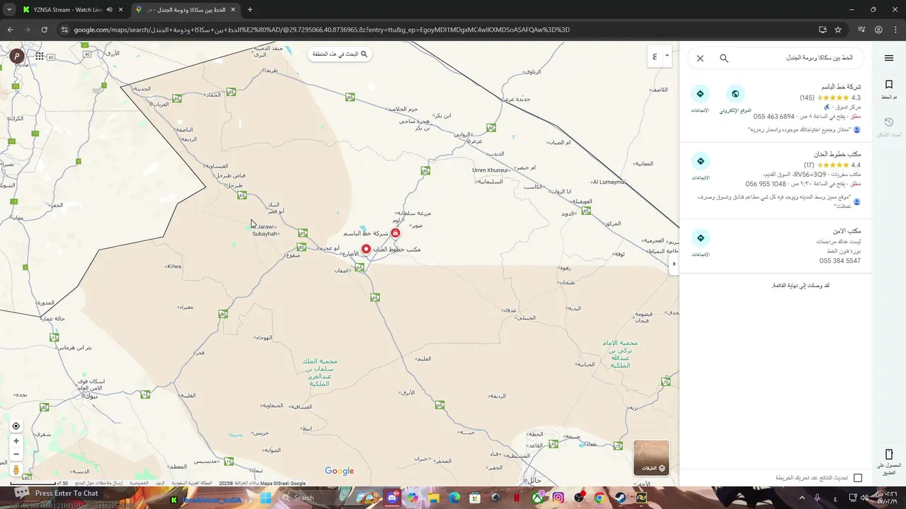Click the address bar URL
Screen dimensions: 906x509
[322, 30]
